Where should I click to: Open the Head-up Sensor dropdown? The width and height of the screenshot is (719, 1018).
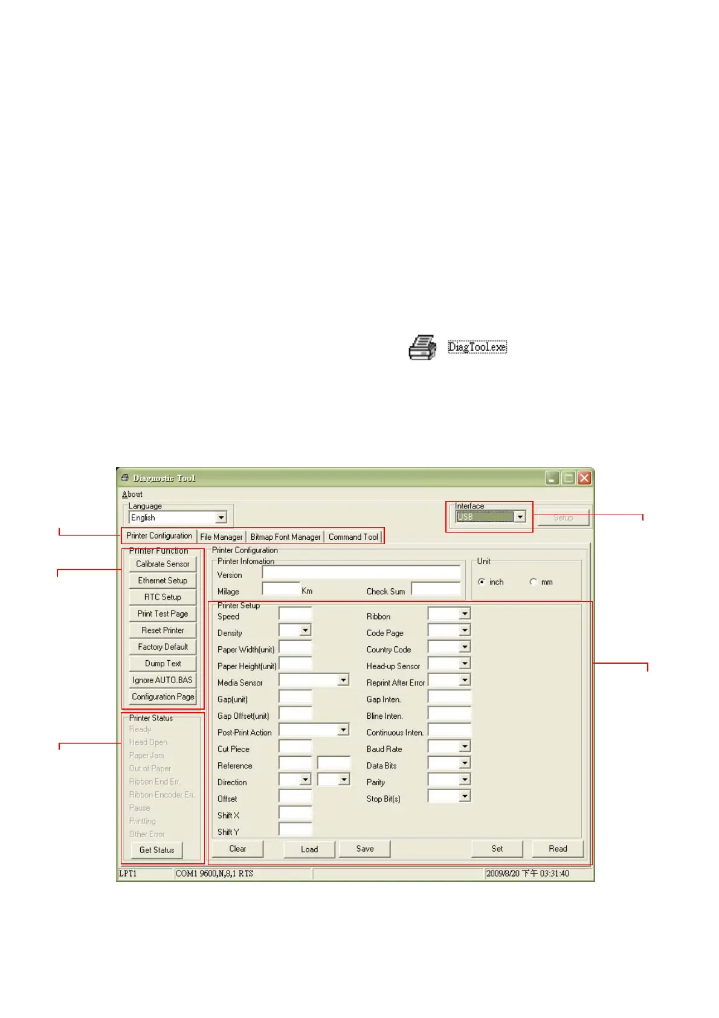pyautogui.click(x=465, y=664)
